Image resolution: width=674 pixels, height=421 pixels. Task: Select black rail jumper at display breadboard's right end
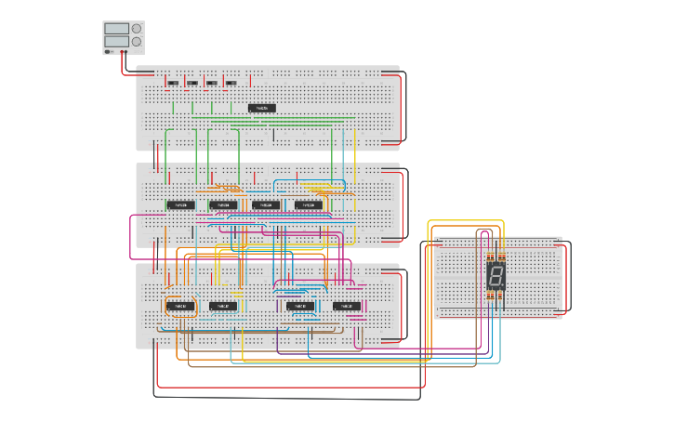point(571,276)
